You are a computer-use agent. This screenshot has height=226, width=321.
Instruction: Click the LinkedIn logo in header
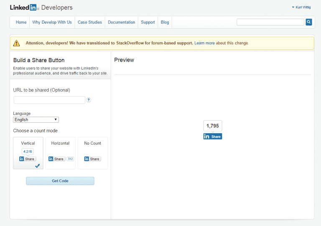coord(24,8)
